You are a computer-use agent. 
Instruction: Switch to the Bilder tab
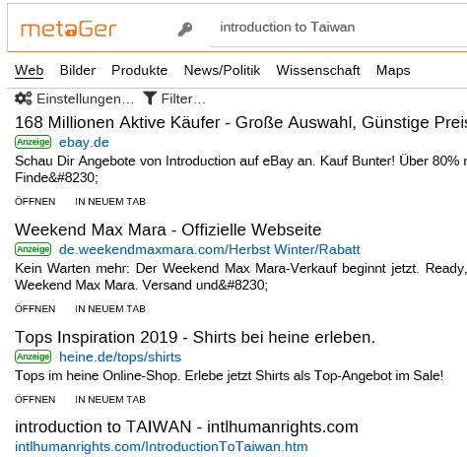point(78,71)
